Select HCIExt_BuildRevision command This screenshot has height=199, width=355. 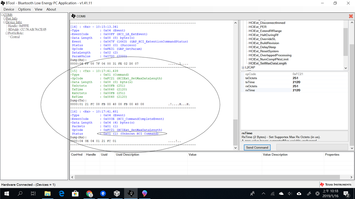click(x=264, y=43)
